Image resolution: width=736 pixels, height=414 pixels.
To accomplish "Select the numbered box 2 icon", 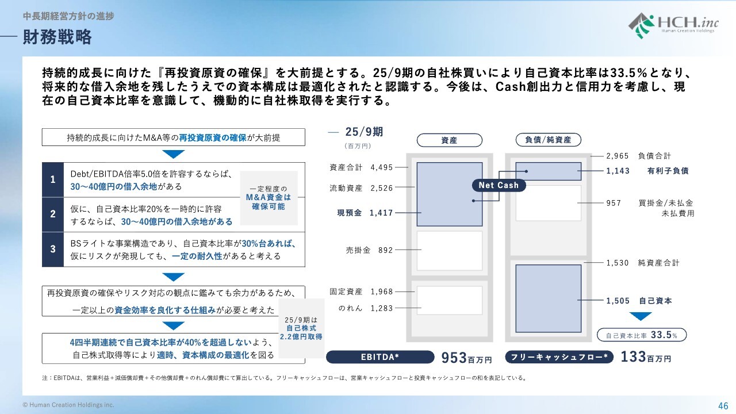I will pyautogui.click(x=53, y=214).
